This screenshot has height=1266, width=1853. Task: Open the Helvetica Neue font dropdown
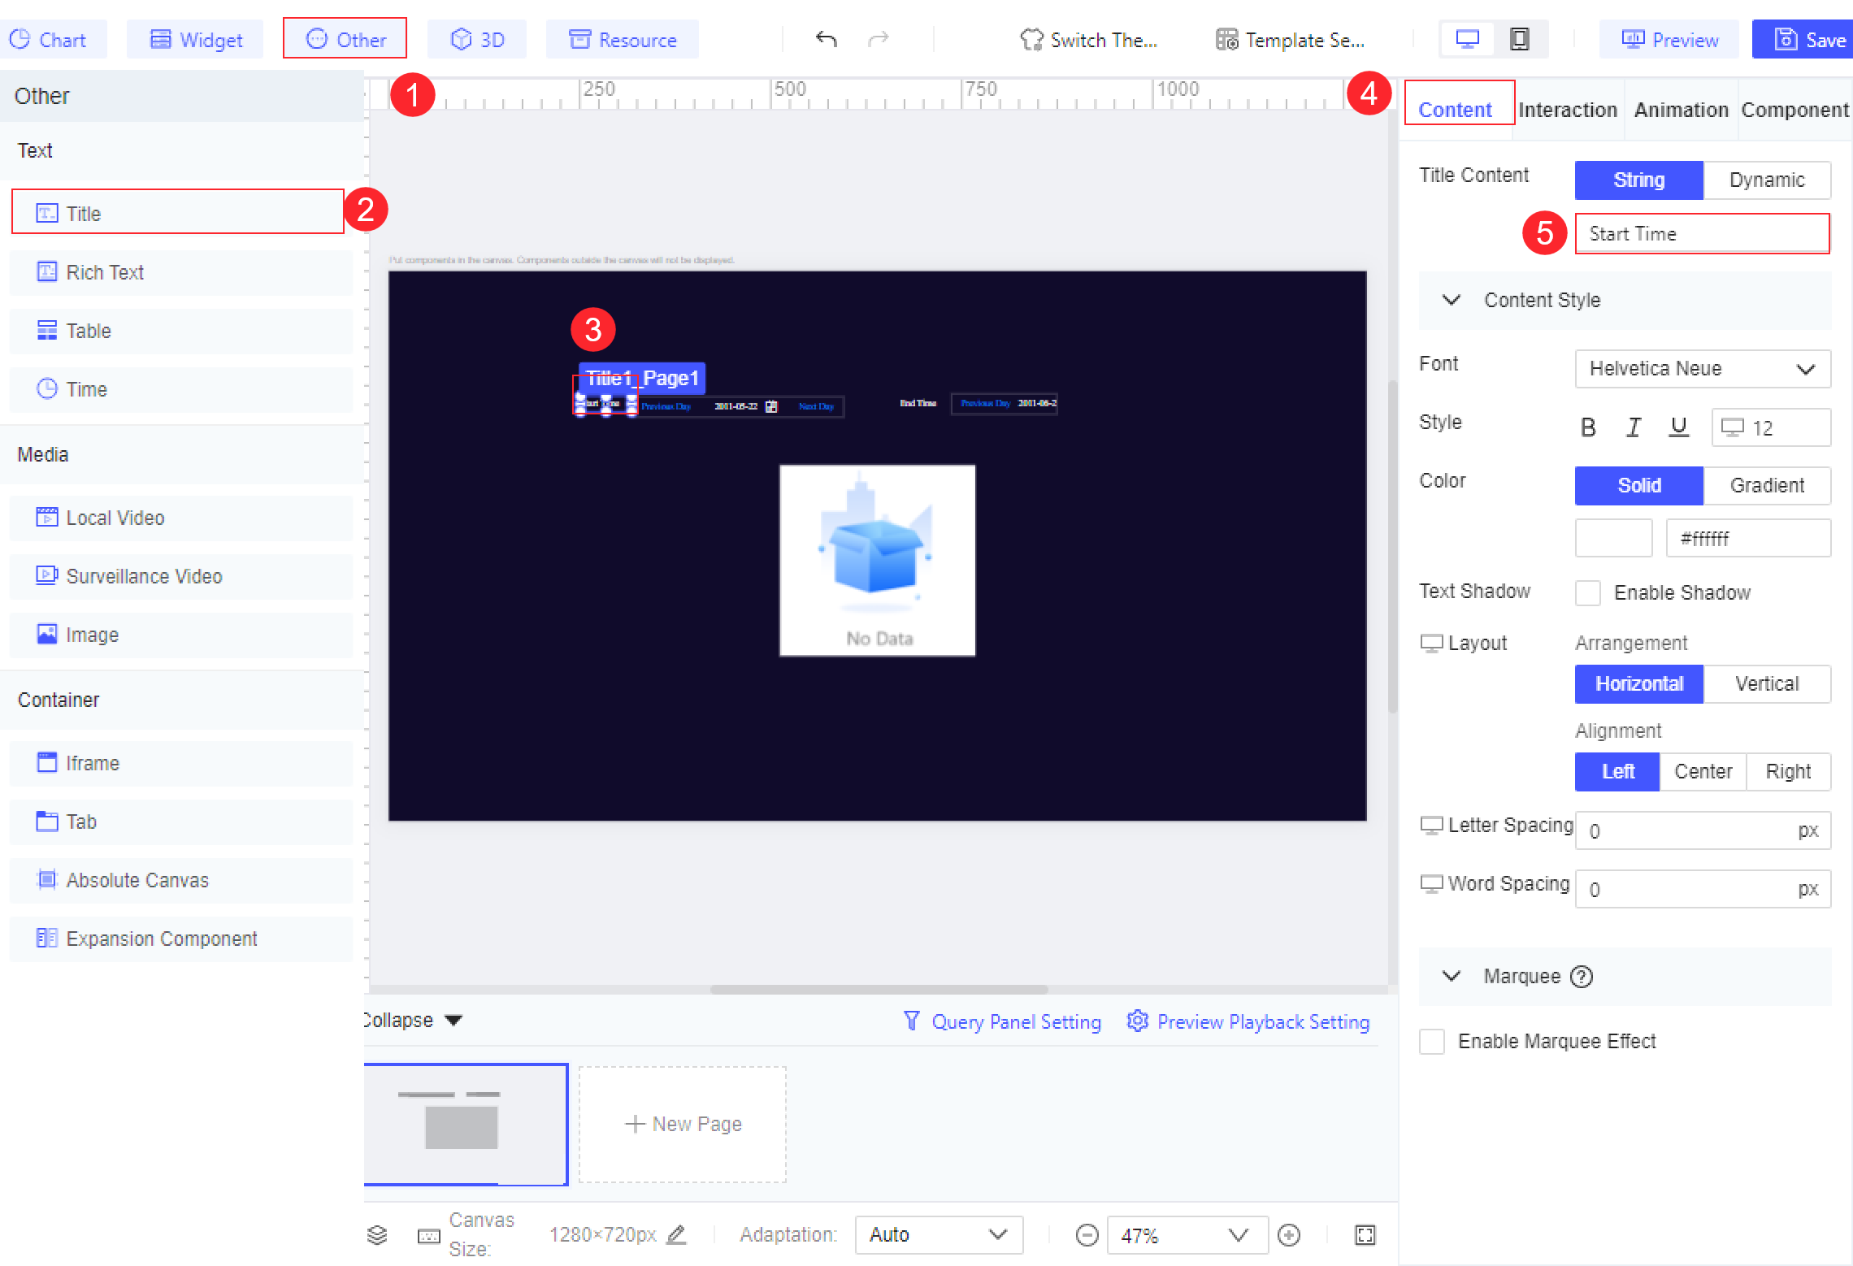[x=1703, y=369]
